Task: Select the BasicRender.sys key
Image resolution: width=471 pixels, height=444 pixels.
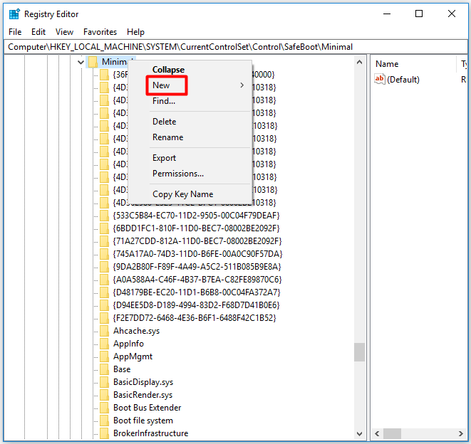Action: tap(143, 395)
